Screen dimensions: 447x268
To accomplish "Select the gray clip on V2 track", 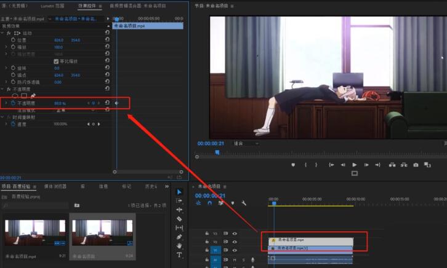I will point(311,241).
